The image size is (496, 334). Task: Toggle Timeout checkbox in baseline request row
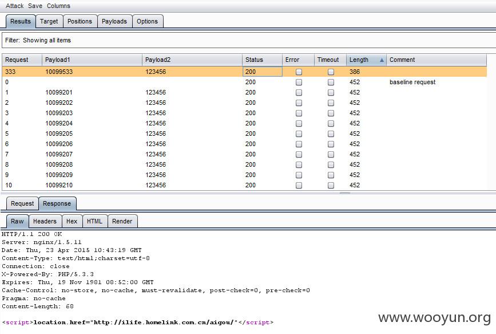click(331, 82)
